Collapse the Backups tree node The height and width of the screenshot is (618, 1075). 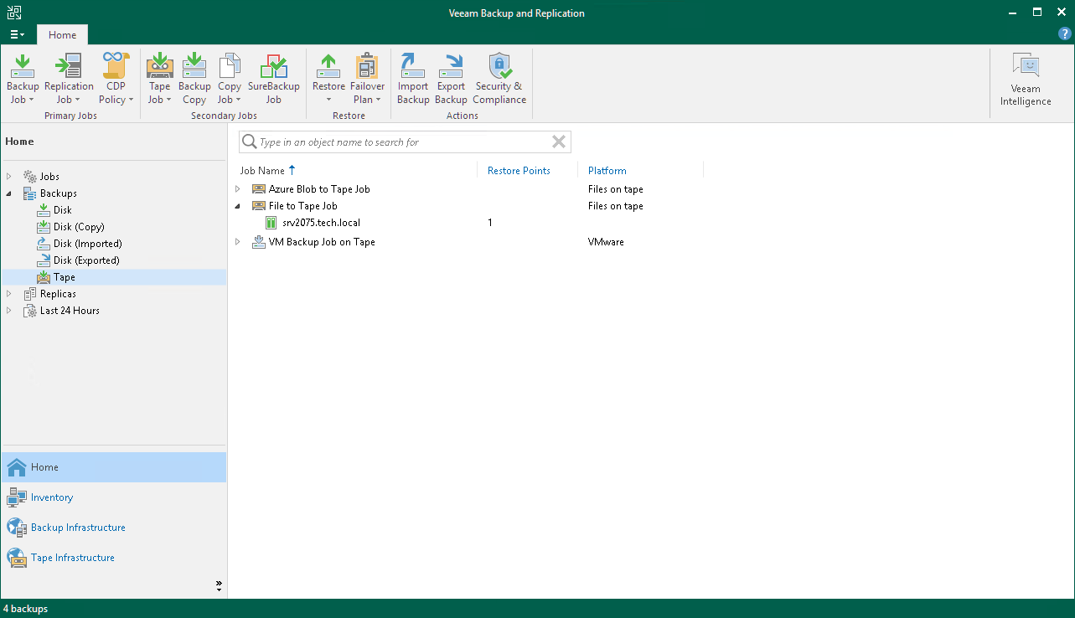click(9, 193)
